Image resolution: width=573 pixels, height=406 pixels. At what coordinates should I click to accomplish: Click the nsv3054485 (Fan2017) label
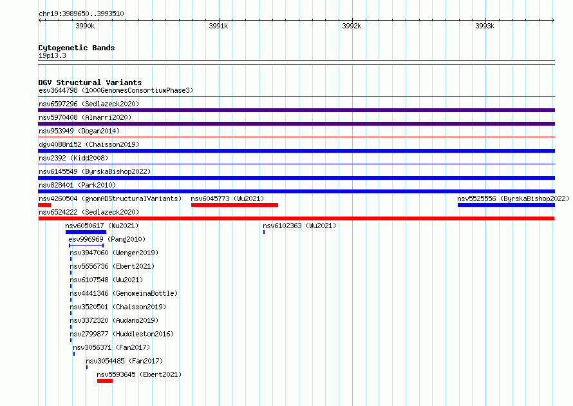point(124,361)
